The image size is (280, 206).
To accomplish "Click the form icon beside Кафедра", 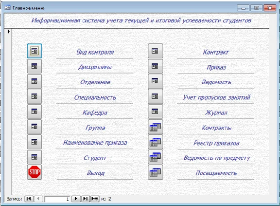I will [35, 112].
